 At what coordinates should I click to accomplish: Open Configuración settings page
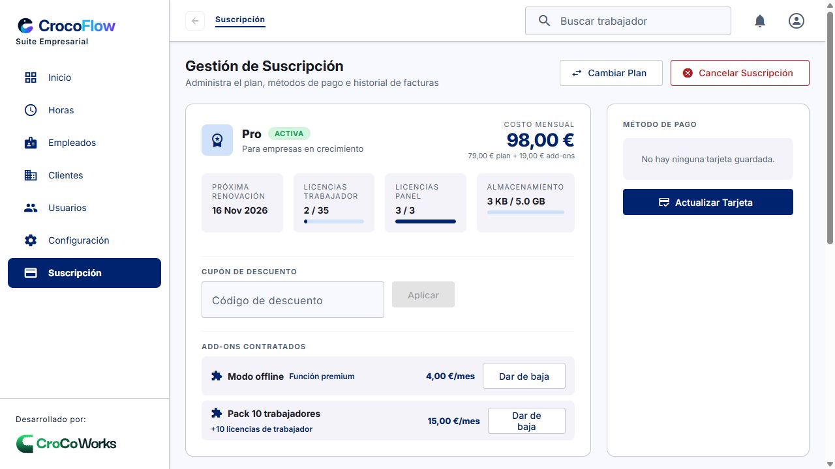tap(84, 240)
